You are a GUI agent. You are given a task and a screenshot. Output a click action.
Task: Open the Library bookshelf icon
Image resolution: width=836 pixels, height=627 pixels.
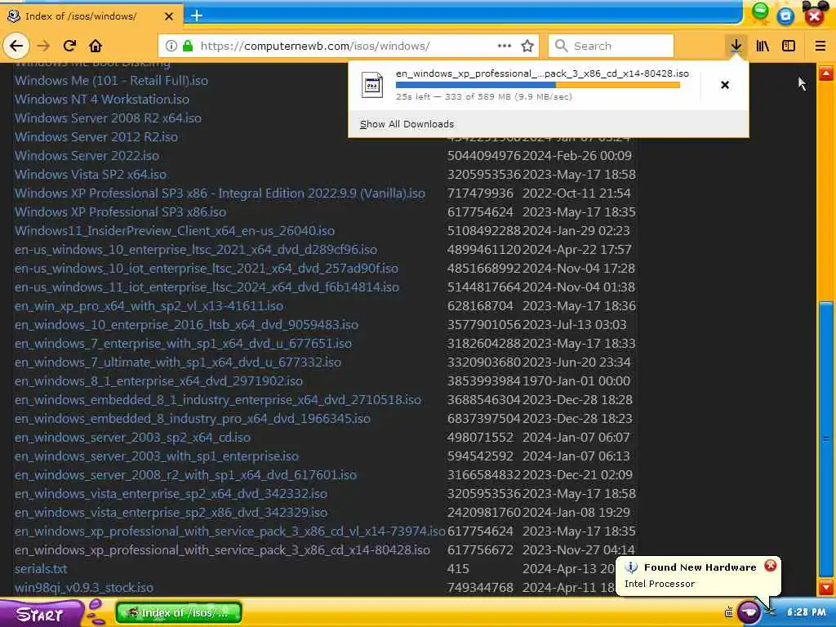pyautogui.click(x=763, y=46)
